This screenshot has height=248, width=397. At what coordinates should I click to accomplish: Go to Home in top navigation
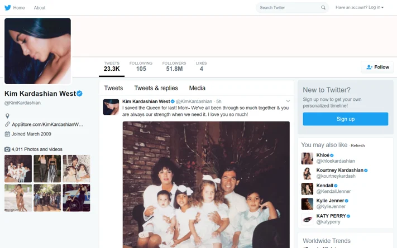(19, 8)
